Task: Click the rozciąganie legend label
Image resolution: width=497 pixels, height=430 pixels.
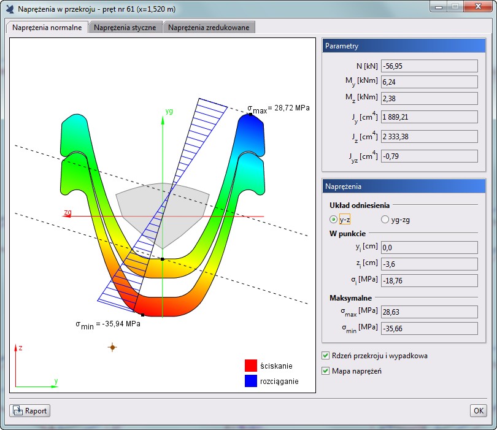Action: 279,382
